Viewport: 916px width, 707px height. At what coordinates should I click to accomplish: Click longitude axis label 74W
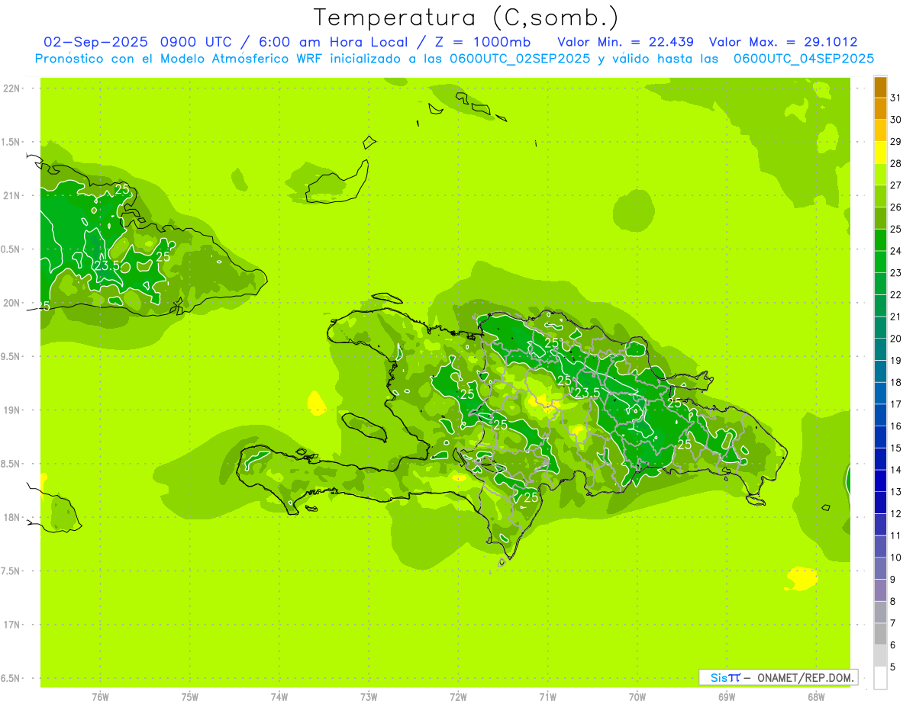[279, 696]
